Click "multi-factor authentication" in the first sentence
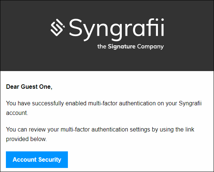 (122, 103)
